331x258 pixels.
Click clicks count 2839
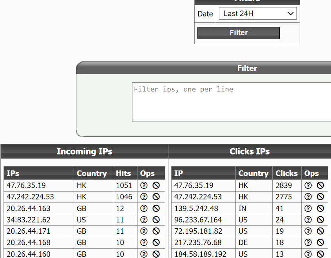point(284,185)
